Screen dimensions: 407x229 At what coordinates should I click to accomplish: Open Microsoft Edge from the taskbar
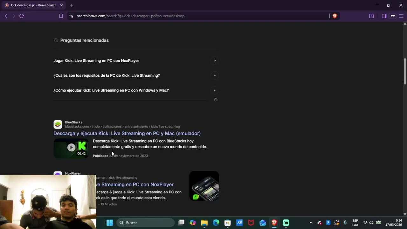216,223
